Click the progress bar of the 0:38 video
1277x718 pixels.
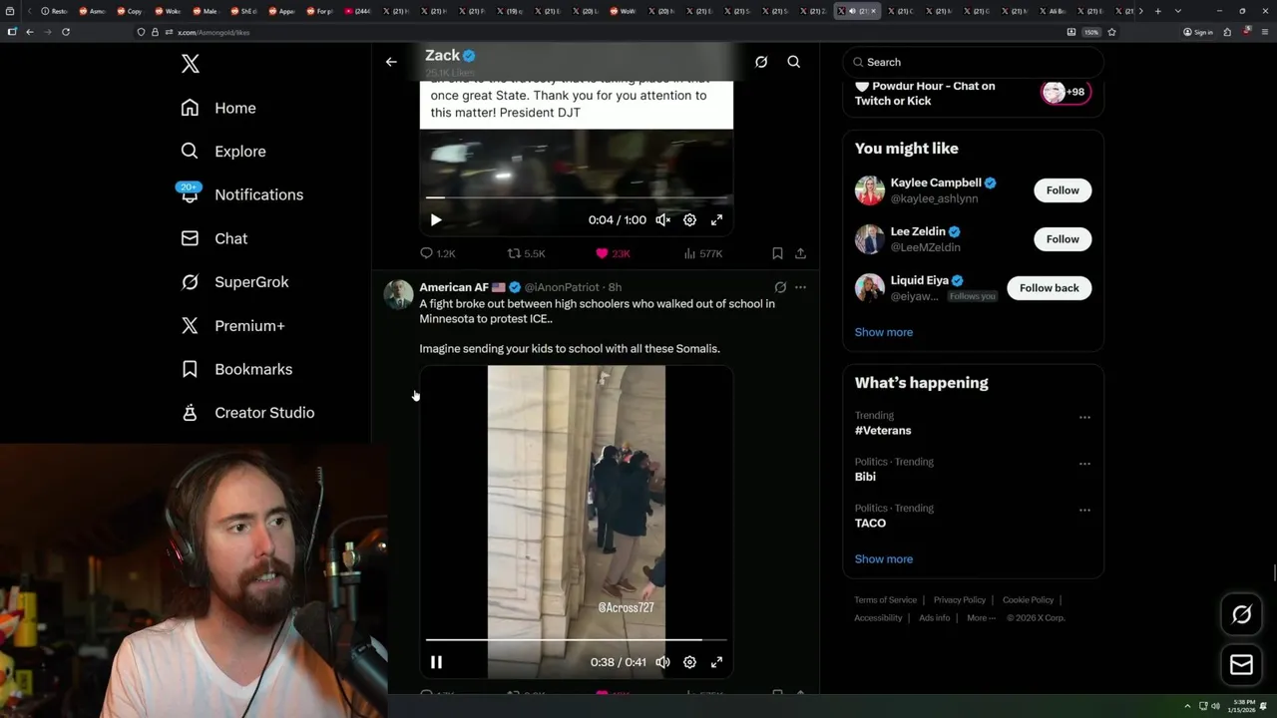click(577, 639)
